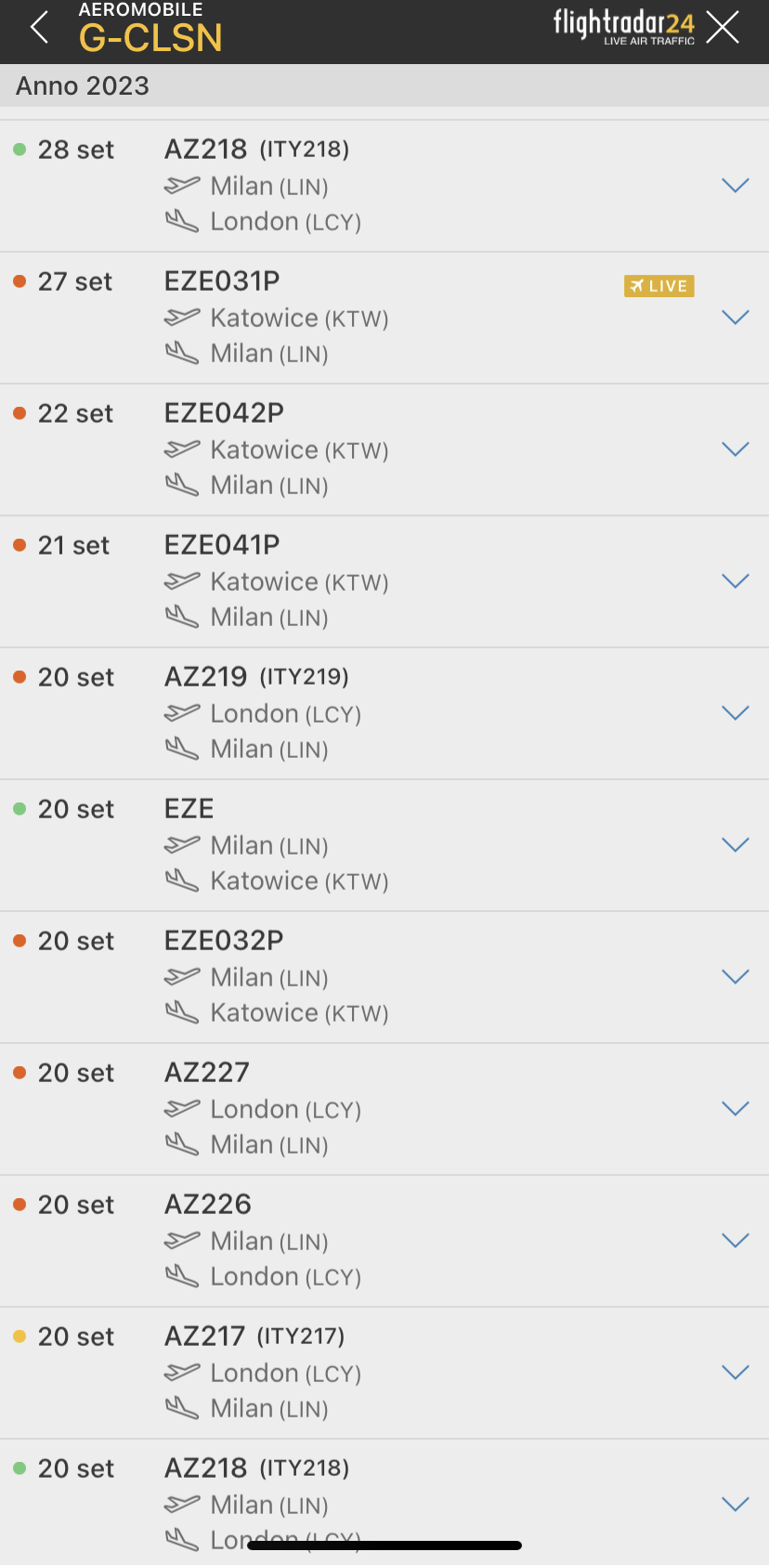Tap the back arrow in the header
Image resolution: width=769 pixels, height=1565 pixels.
(39, 28)
